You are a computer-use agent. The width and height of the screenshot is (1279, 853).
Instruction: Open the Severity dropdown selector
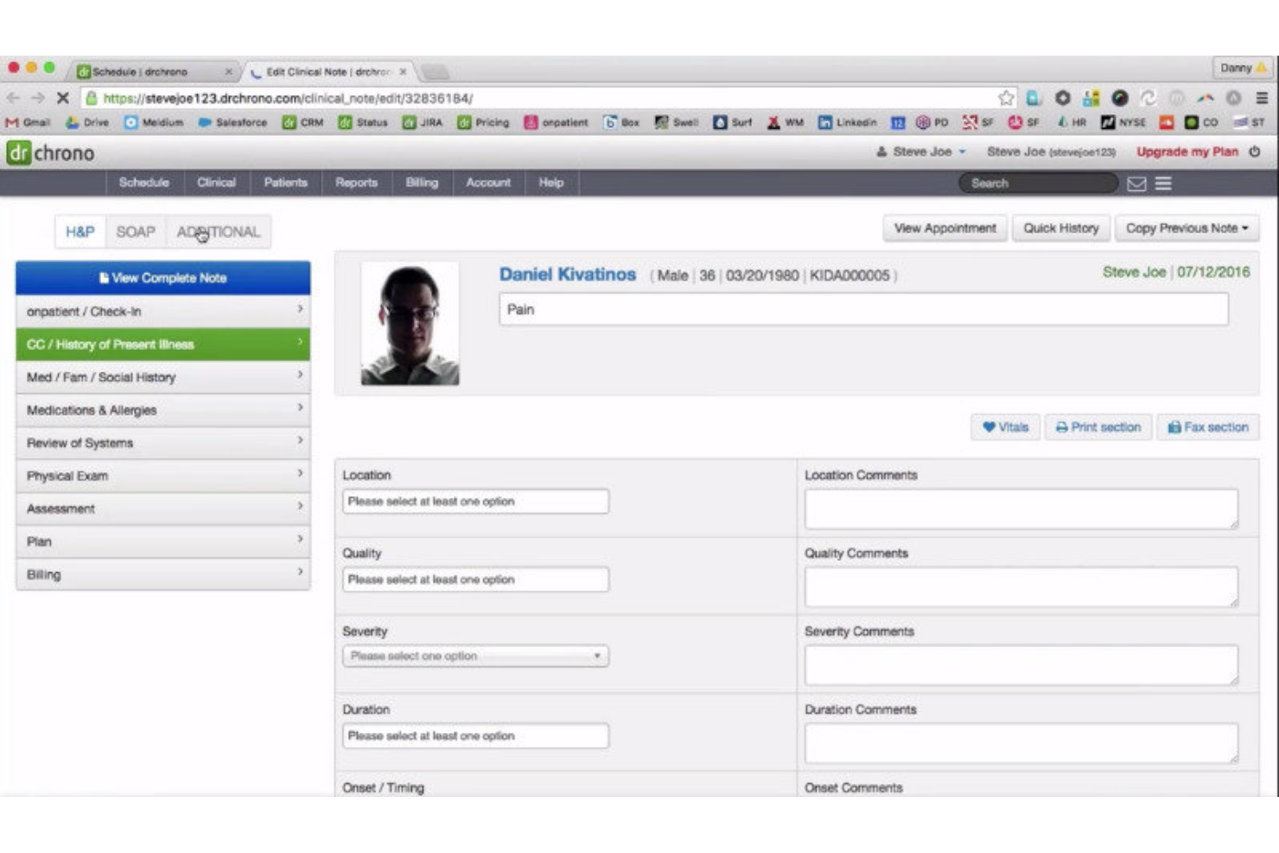point(474,657)
